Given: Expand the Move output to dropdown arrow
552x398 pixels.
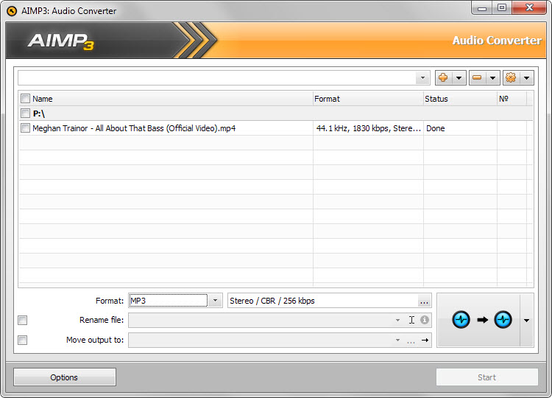Looking at the screenshot, I should 397,341.
